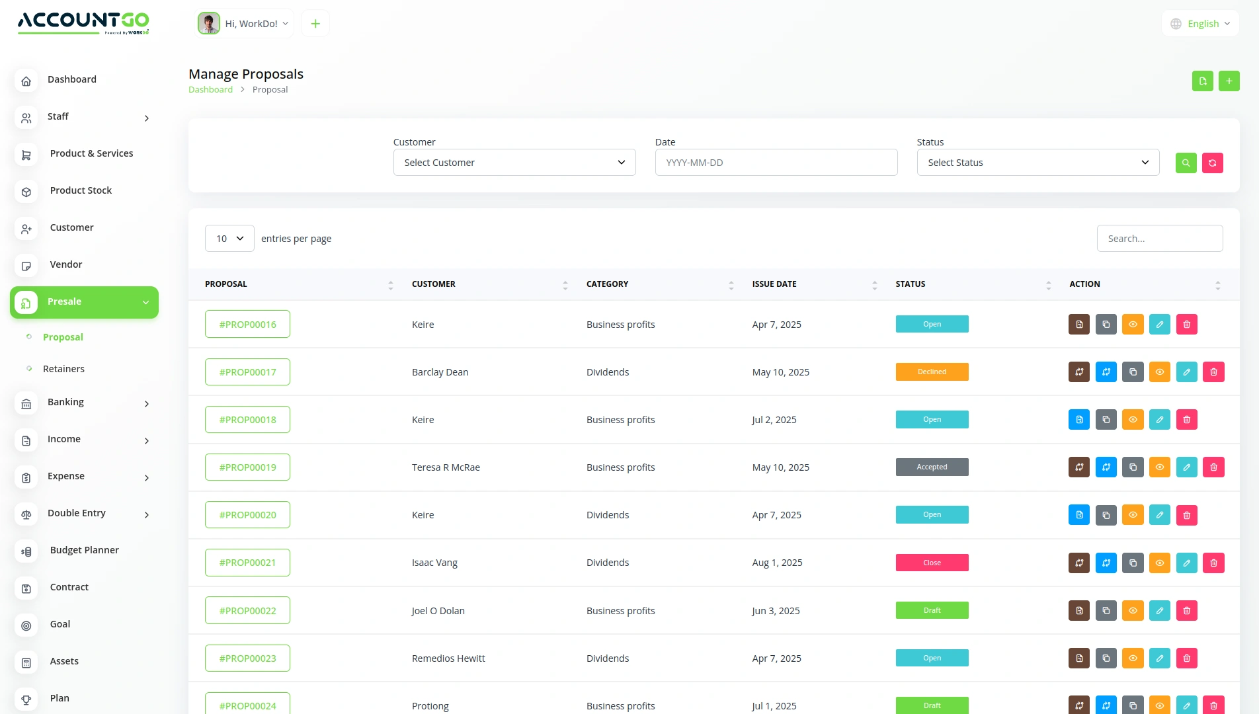Open Retainers in the Presale submenu
This screenshot has height=714, width=1259.
tap(63, 369)
